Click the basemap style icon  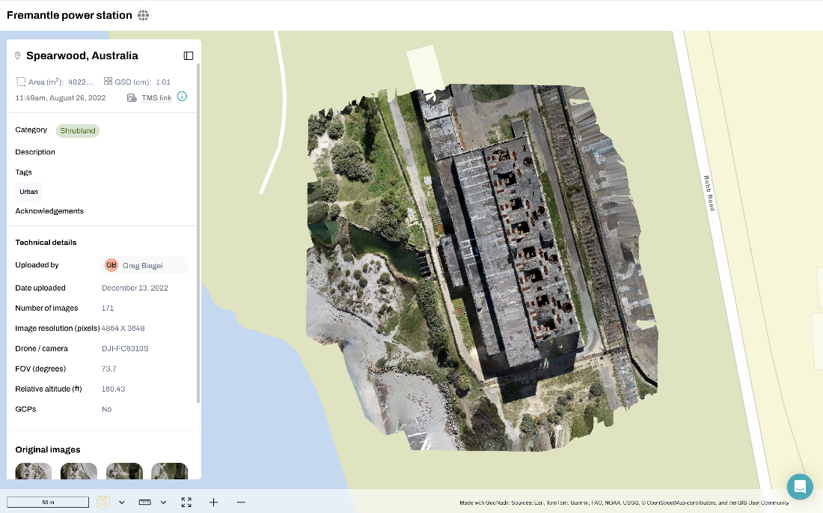point(103,503)
